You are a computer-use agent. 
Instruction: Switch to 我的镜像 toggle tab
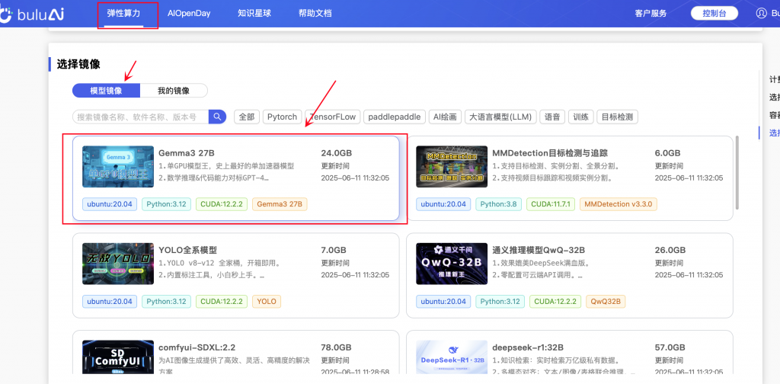174,91
